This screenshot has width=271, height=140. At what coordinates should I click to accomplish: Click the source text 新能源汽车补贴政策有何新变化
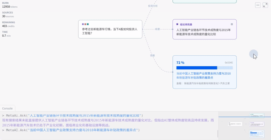point(207,83)
